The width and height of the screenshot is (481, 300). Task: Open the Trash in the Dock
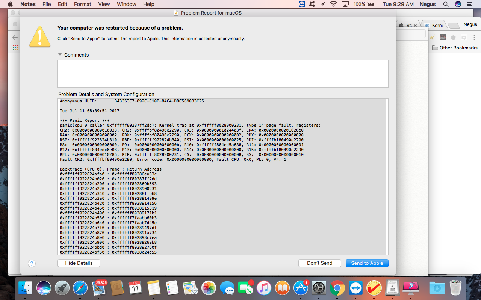(x=455, y=288)
